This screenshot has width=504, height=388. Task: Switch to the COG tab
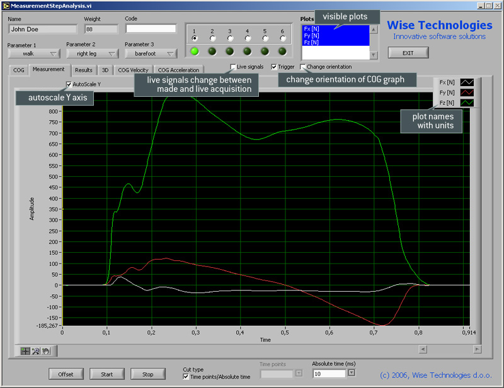pyautogui.click(x=19, y=70)
